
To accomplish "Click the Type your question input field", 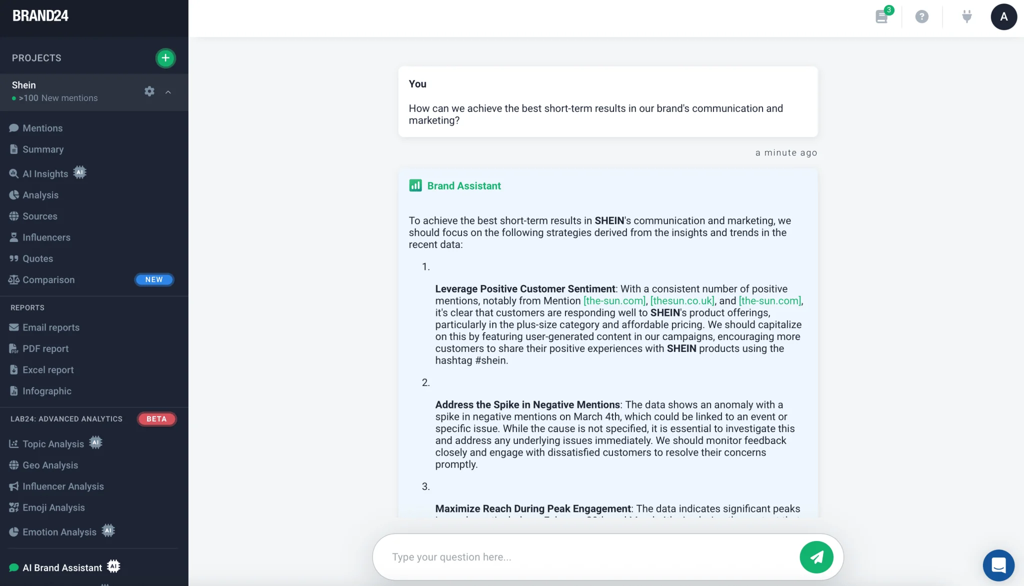I will (590, 557).
